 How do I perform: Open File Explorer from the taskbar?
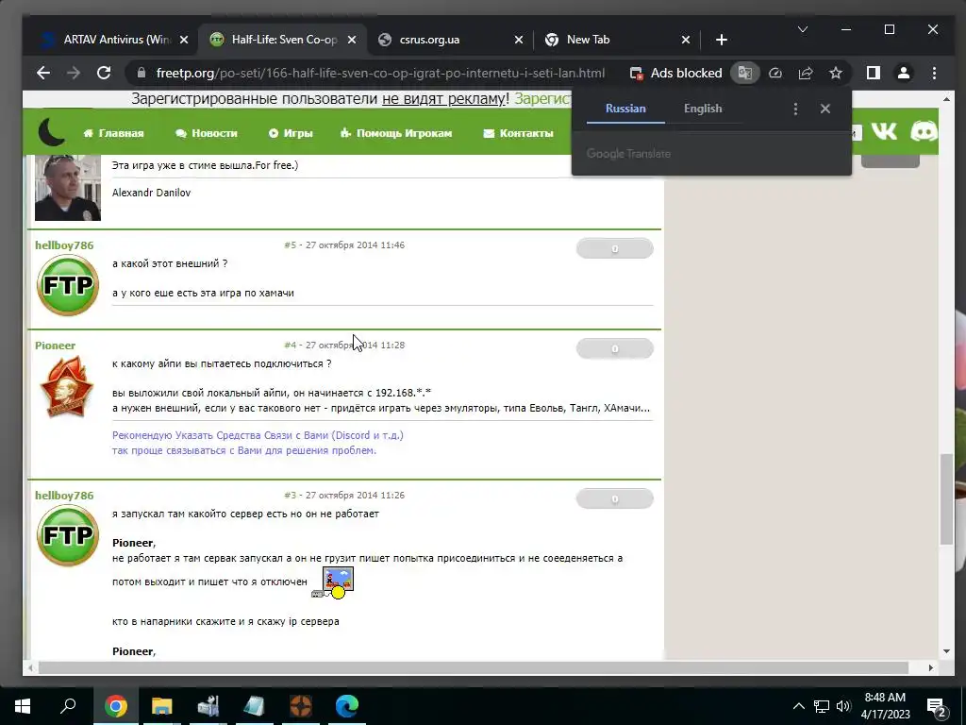[x=162, y=706]
